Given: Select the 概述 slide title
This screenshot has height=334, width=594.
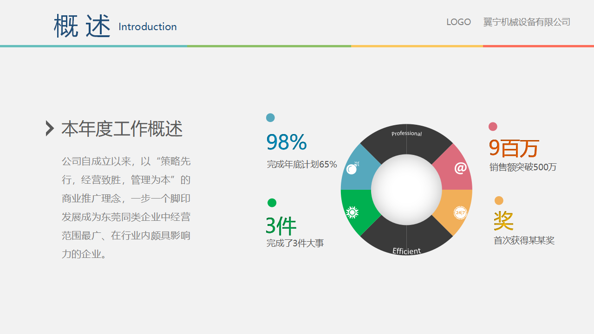Looking at the screenshot, I should [x=82, y=26].
